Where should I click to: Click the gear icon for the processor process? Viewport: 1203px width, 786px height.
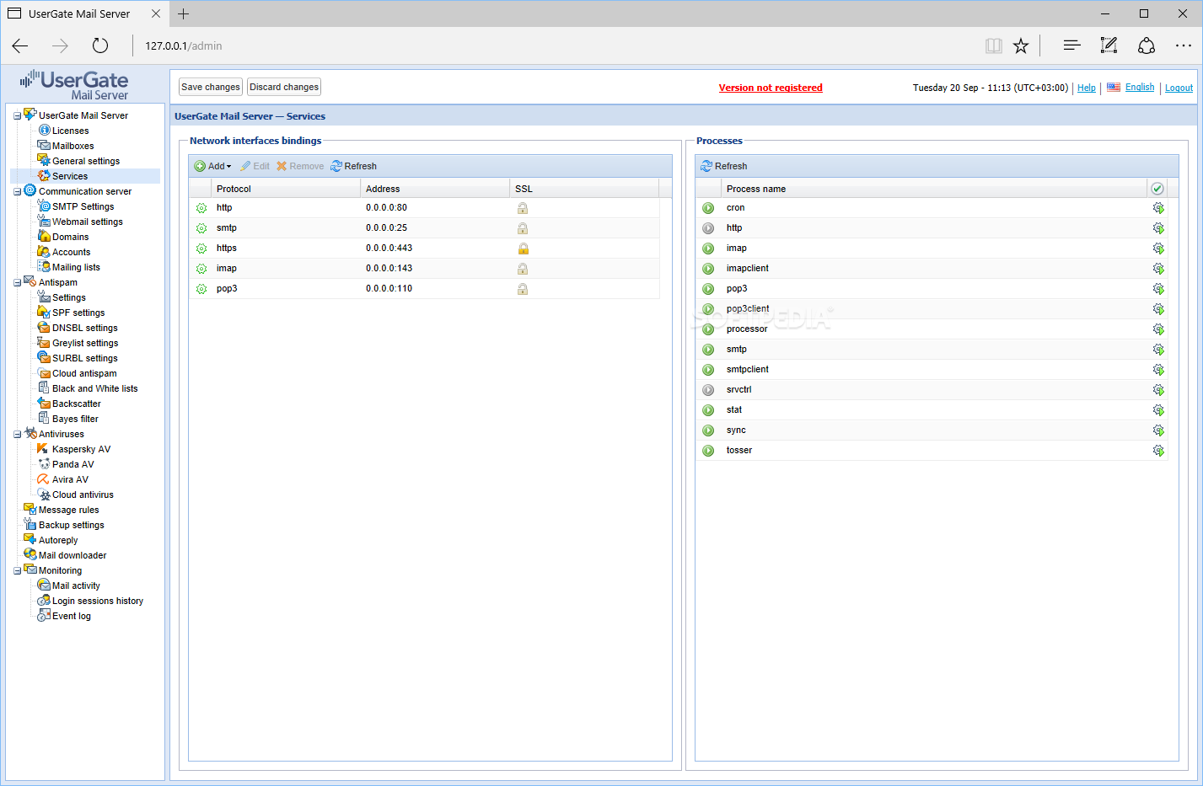(x=1158, y=329)
